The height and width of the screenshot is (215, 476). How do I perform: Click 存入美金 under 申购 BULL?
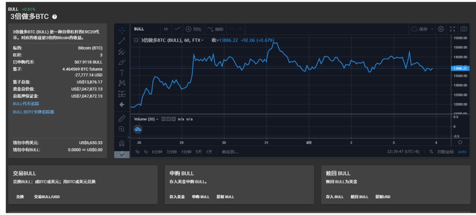pyautogui.click(x=177, y=197)
